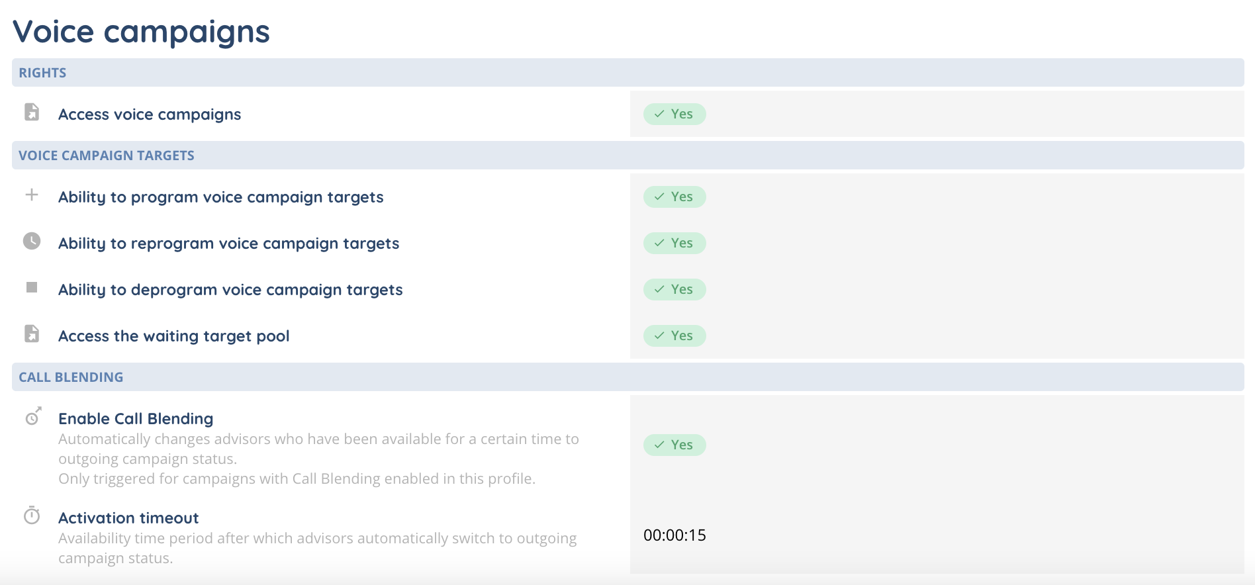Click the plus icon for program targets
This screenshot has width=1255, height=585.
coord(32,195)
